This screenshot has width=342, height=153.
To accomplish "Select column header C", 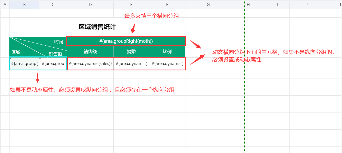I will tap(53, 5).
